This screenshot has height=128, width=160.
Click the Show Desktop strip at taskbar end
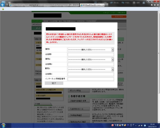[159, 125]
